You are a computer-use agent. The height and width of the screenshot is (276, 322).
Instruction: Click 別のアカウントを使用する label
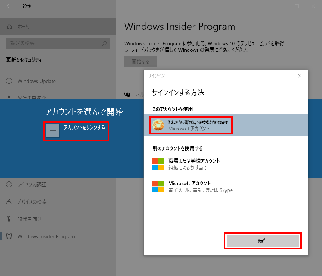178,148
